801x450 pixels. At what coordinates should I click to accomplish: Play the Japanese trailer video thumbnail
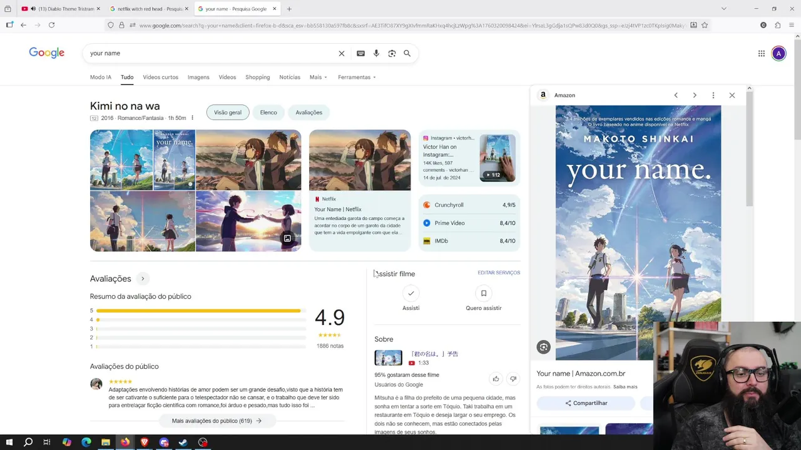coord(388,357)
